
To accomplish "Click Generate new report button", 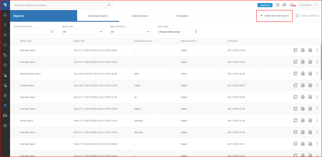I will pos(275,16).
